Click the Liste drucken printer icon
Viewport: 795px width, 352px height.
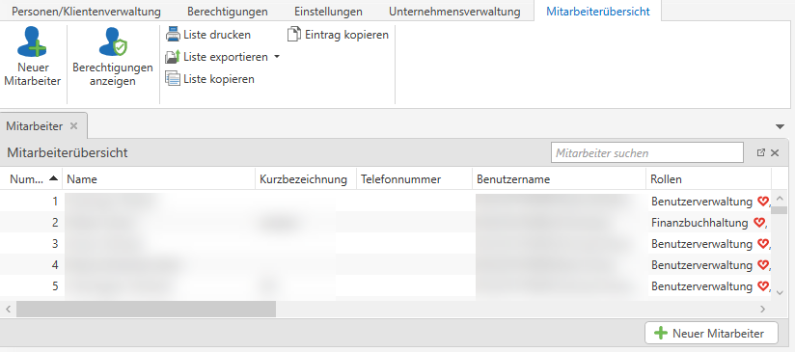point(173,35)
